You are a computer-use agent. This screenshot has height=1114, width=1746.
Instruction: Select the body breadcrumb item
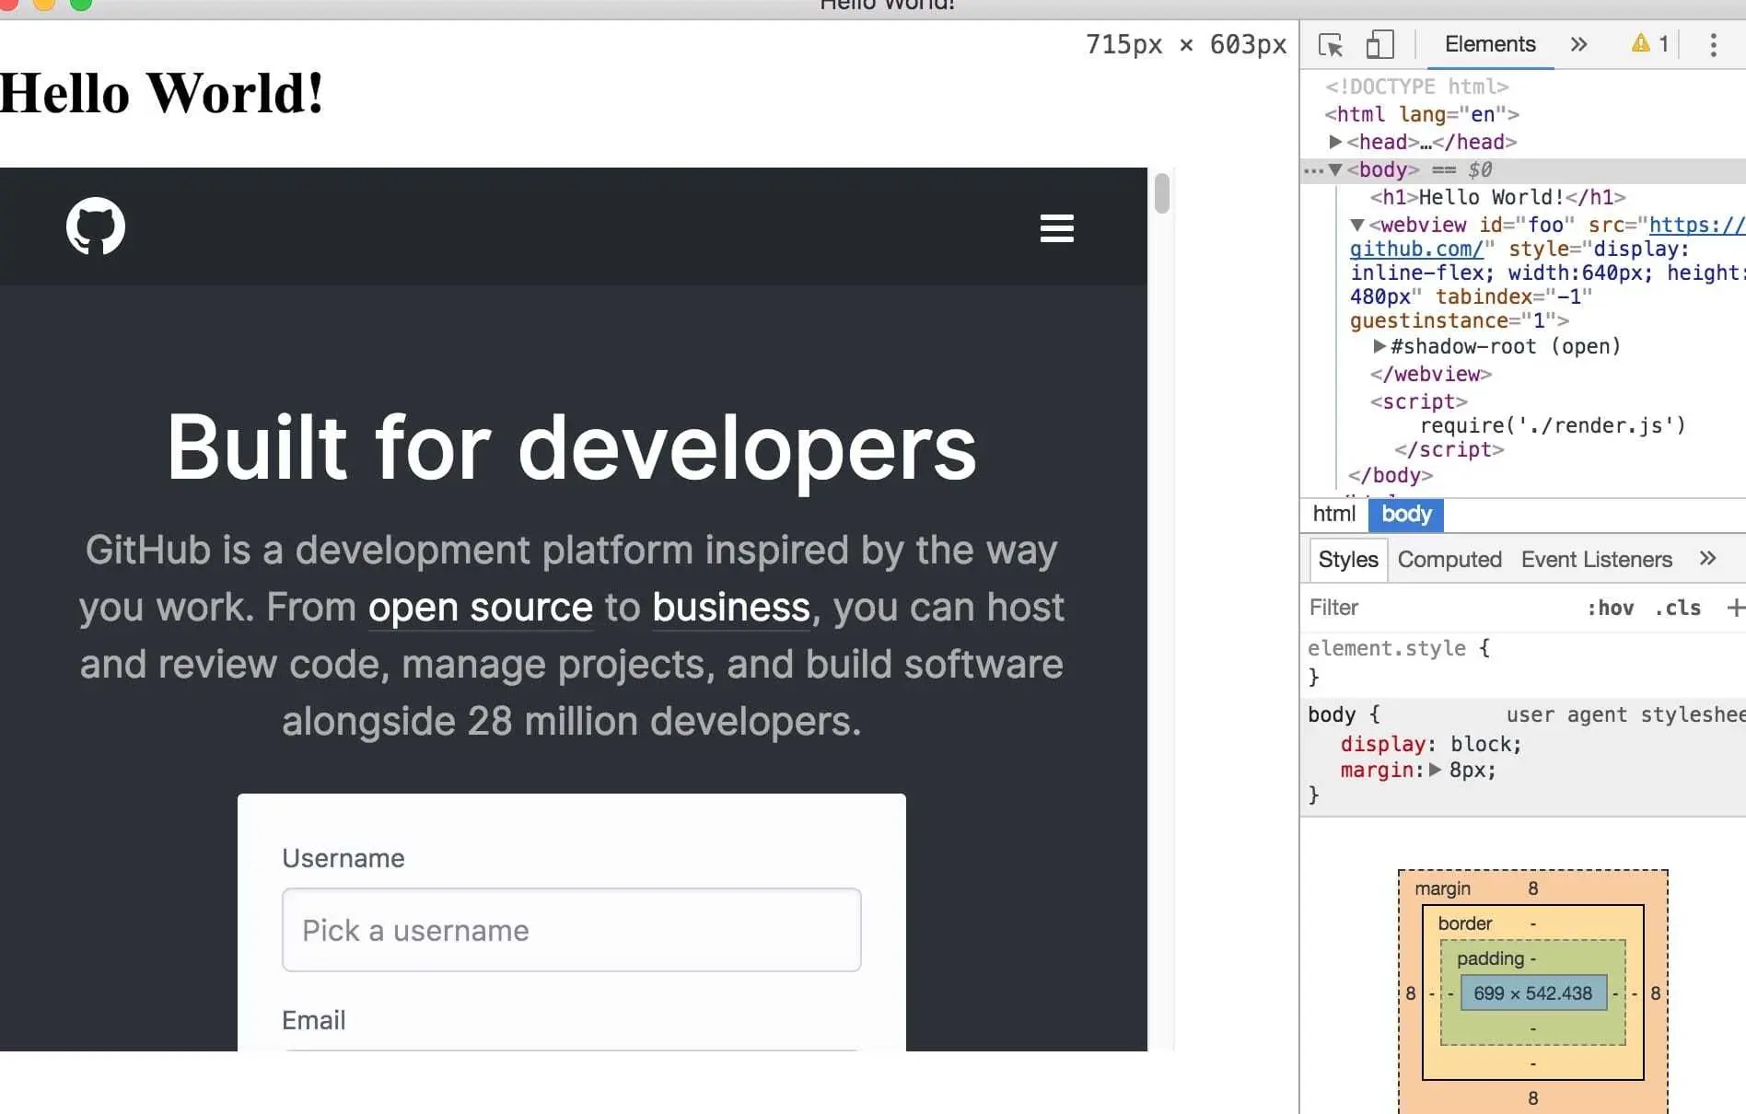click(x=1406, y=514)
